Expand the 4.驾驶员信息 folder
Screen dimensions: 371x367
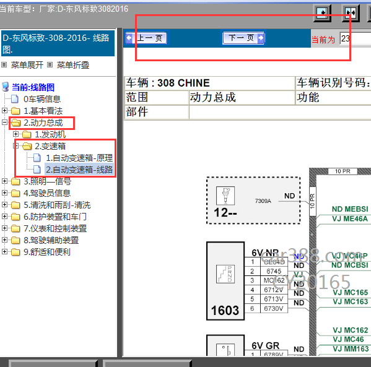(x=4, y=192)
